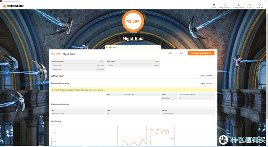Click the Additional Outputs heading
268x147 pixels.
click(x=60, y=104)
